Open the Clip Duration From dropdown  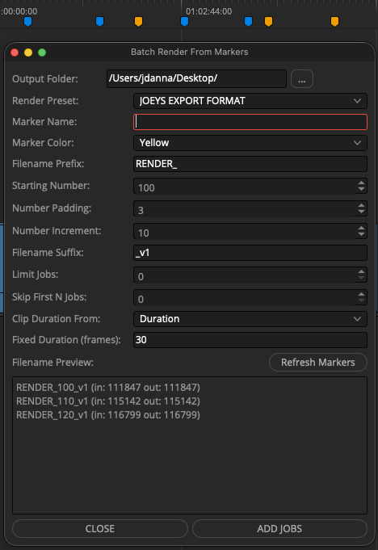point(250,319)
